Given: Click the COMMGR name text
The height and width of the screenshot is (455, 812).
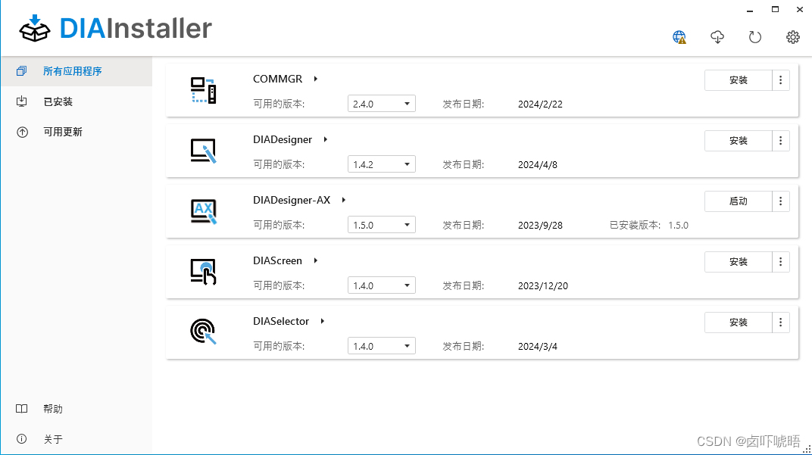Looking at the screenshot, I should (277, 79).
